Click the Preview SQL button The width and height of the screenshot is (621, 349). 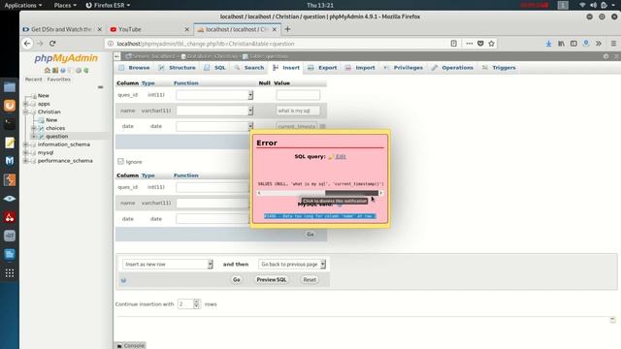point(272,280)
